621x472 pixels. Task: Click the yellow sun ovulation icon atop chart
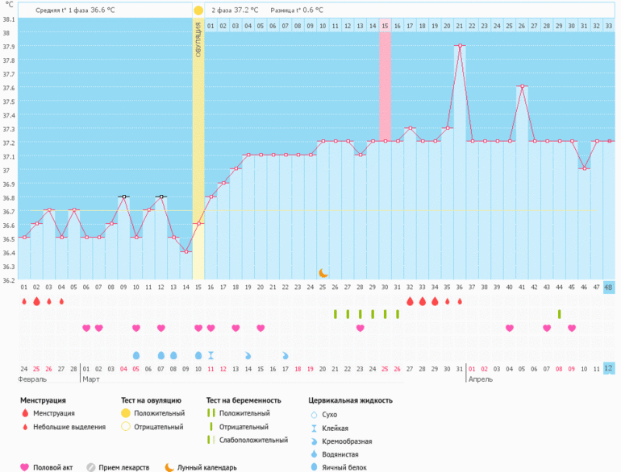(x=198, y=10)
